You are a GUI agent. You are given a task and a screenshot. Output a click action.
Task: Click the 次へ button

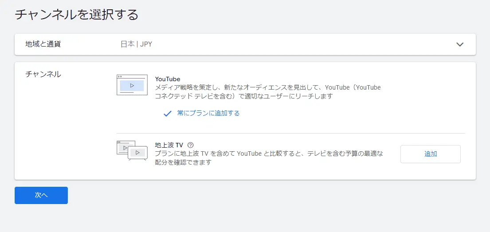41,196
